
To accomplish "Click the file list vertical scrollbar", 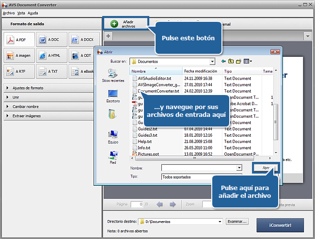I will [276, 122].
